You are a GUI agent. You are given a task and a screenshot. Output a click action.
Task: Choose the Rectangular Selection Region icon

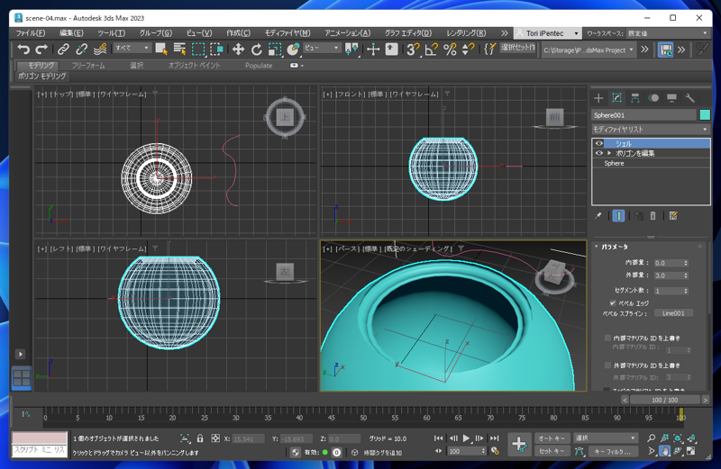(x=198, y=50)
